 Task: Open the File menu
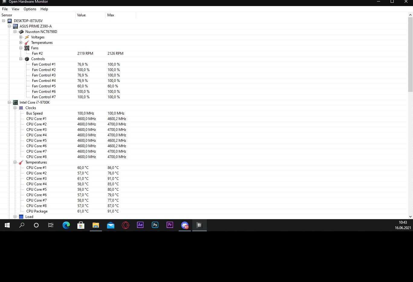(x=5, y=9)
